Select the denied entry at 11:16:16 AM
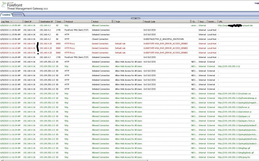 (129, 53)
